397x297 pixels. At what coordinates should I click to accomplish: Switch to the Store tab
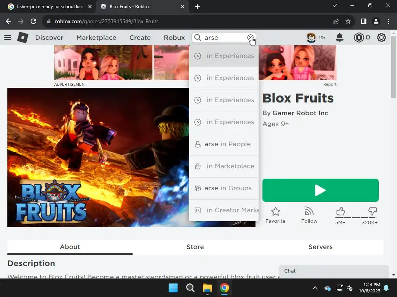point(195,247)
